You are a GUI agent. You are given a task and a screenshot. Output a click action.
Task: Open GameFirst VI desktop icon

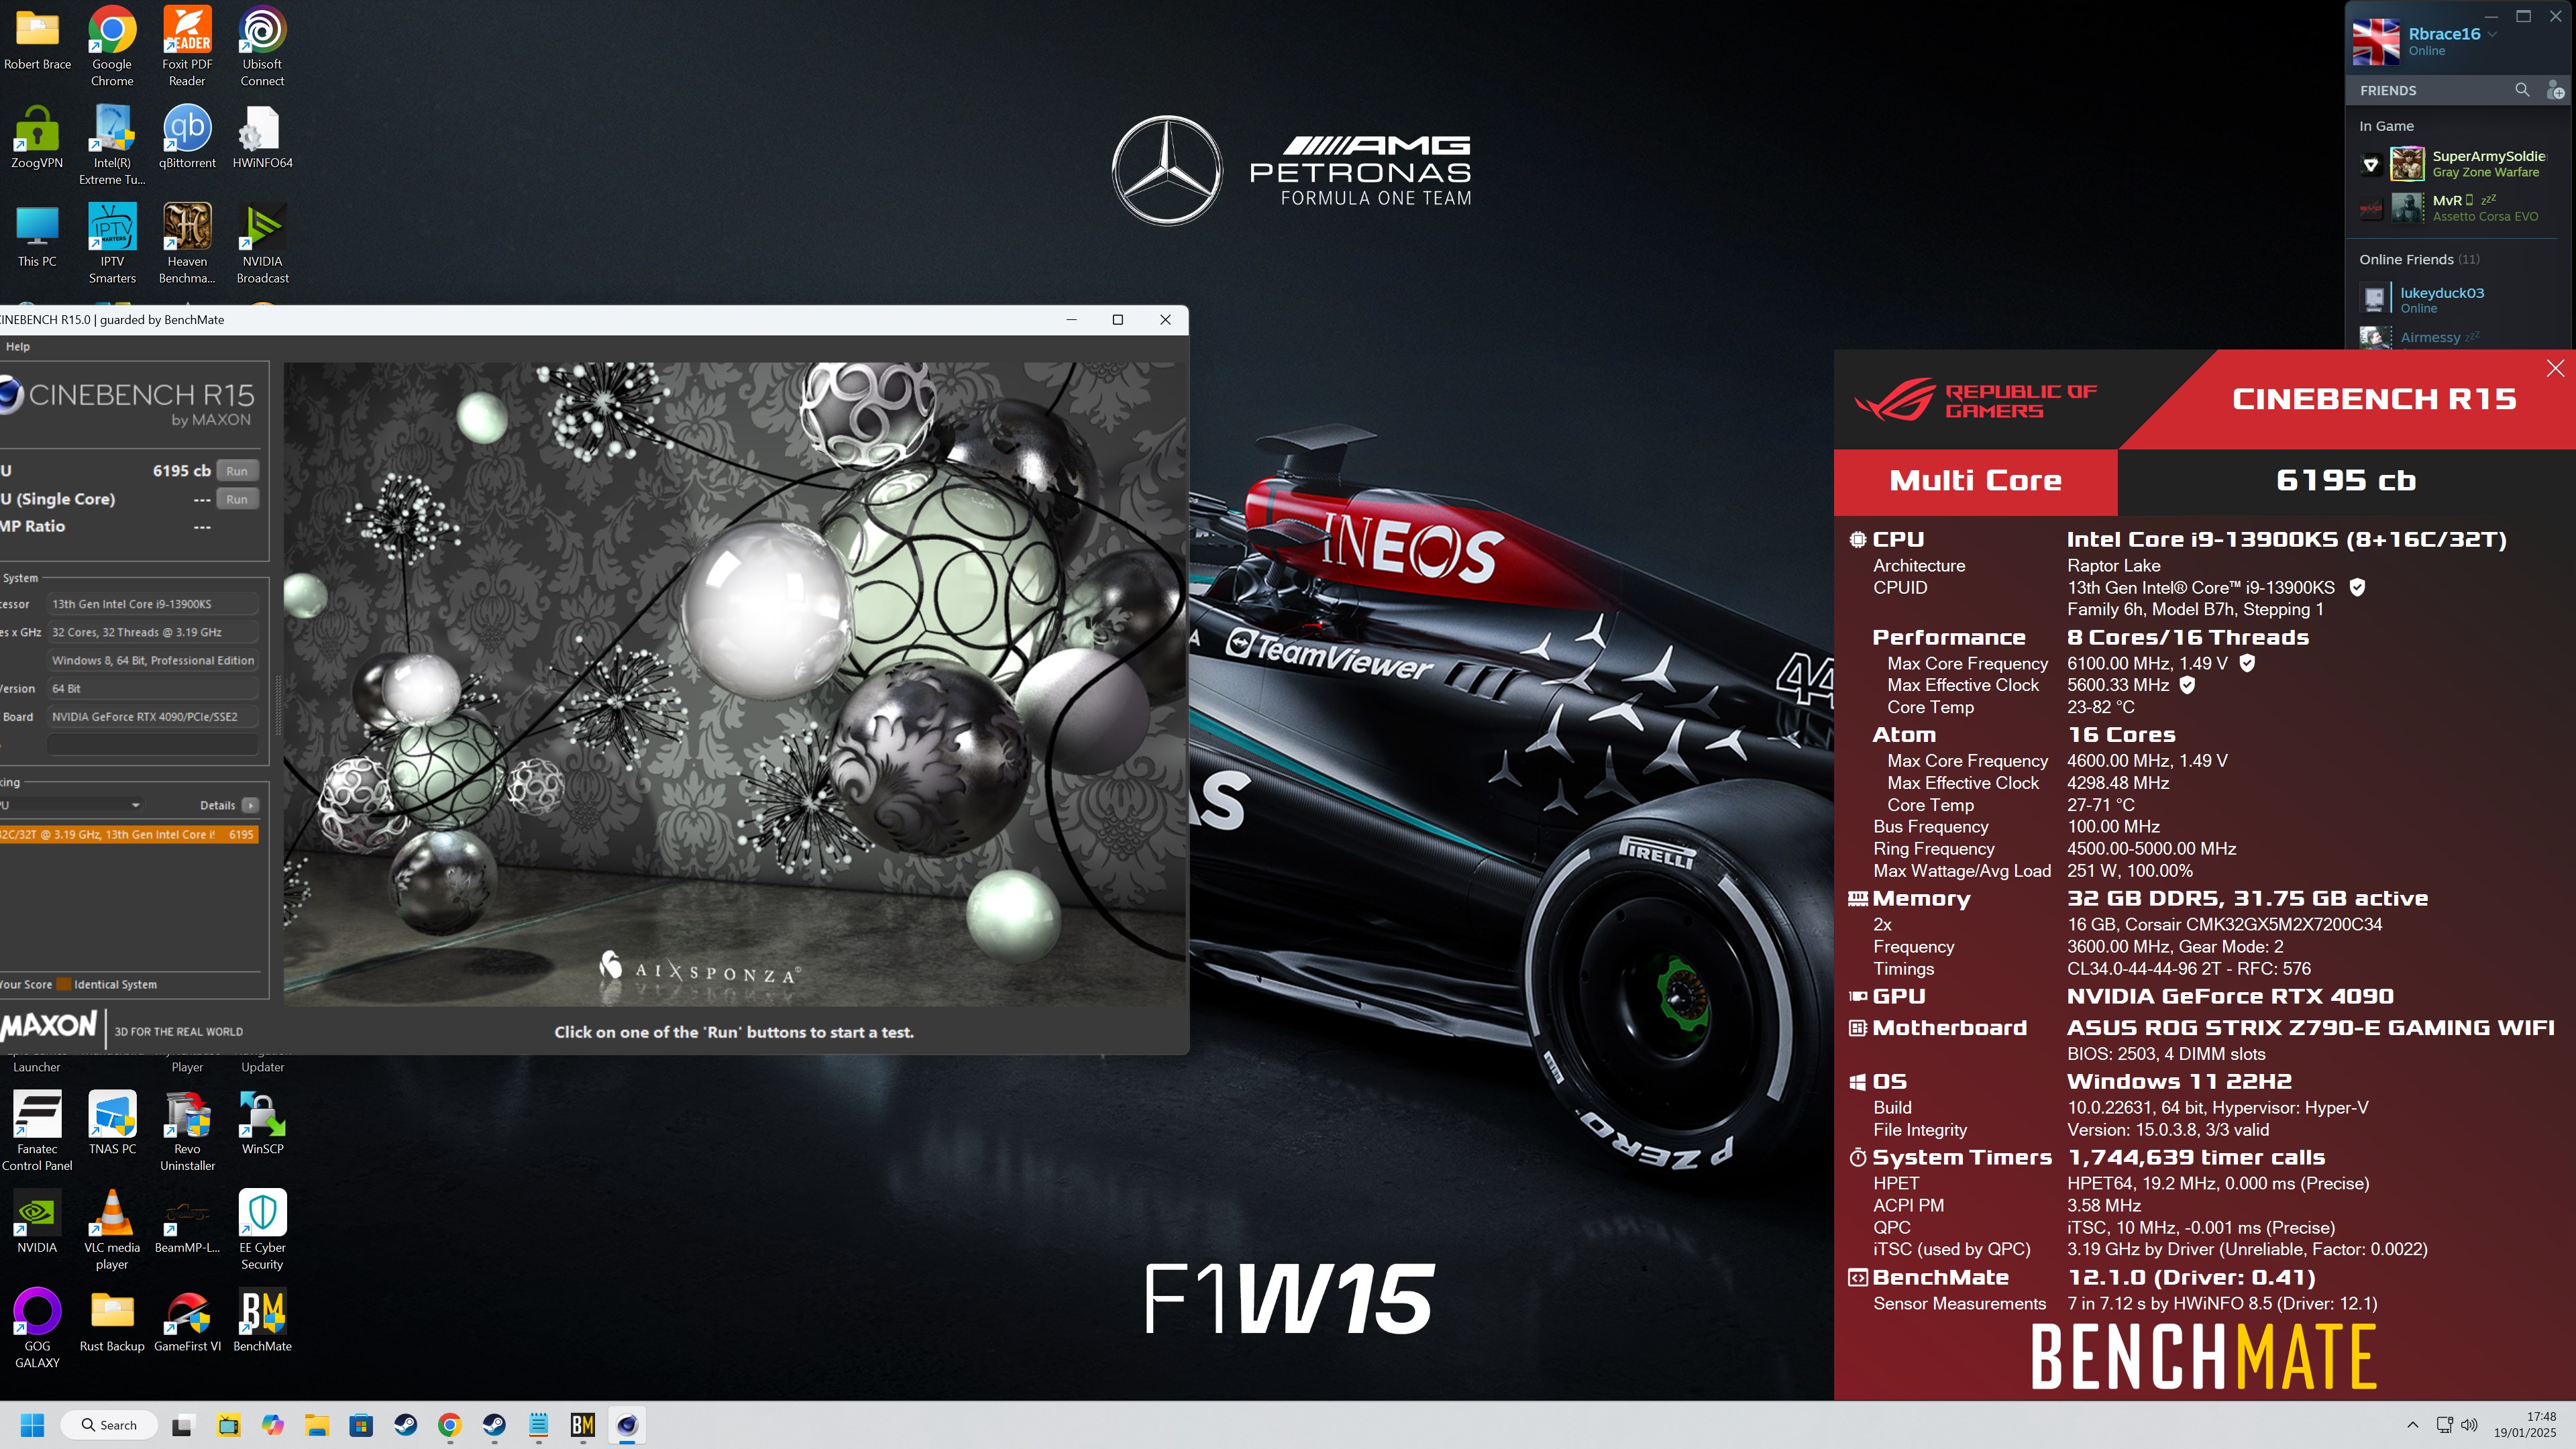[x=187, y=1320]
